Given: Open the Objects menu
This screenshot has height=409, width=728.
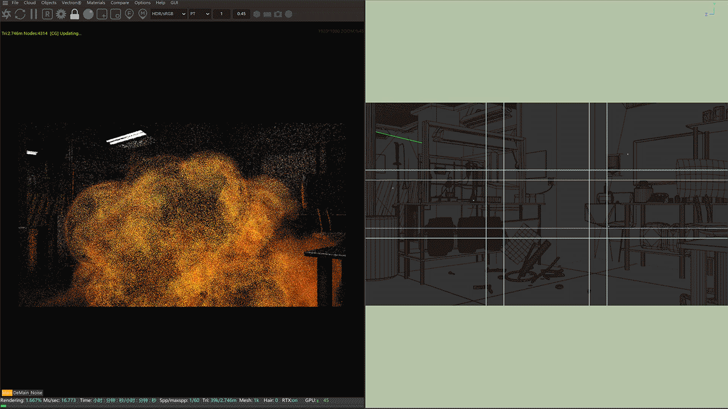Looking at the screenshot, I should (49, 3).
